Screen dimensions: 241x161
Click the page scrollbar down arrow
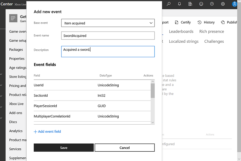pos(239,159)
